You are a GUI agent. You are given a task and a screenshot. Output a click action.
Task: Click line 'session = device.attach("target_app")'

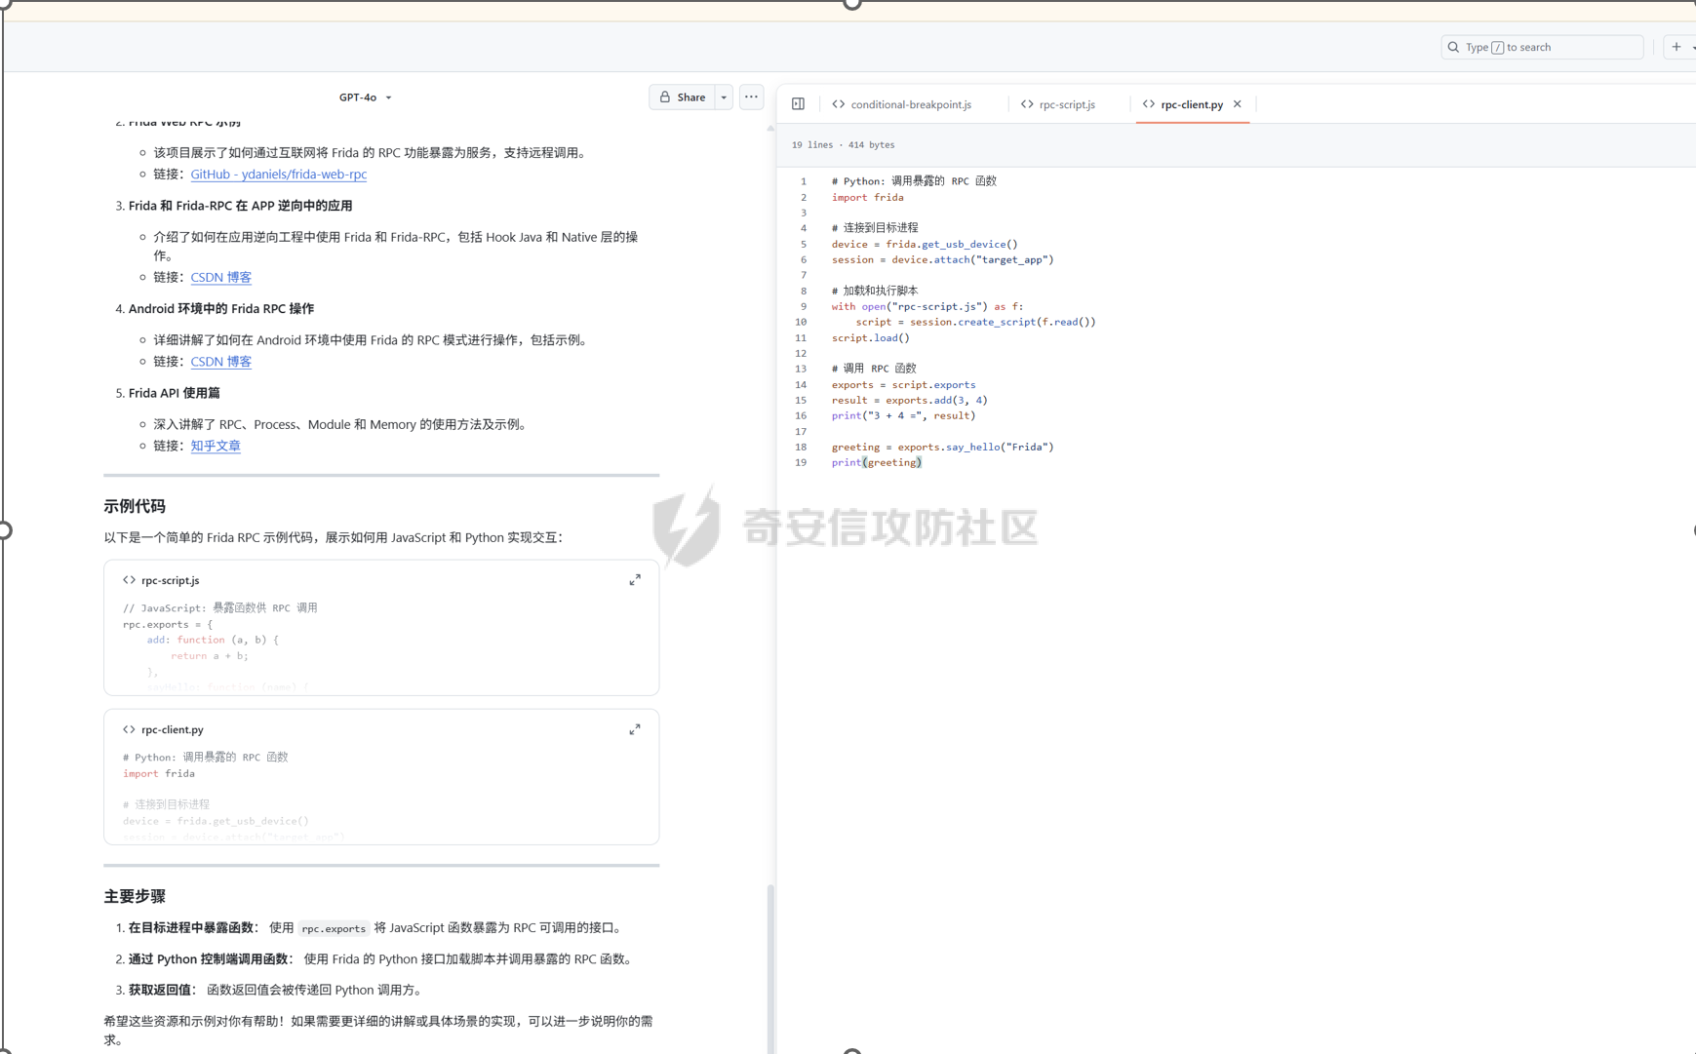(942, 260)
